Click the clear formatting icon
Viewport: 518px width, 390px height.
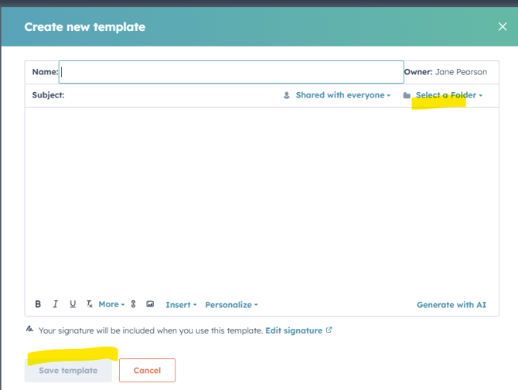90,305
